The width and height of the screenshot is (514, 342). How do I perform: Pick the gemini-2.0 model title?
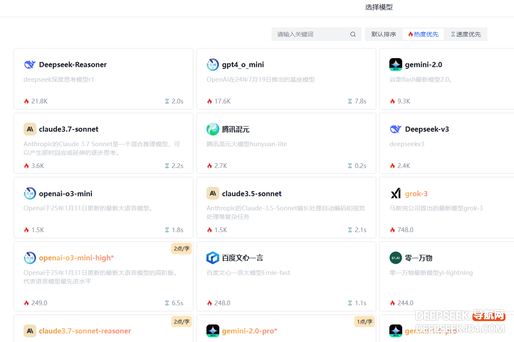pos(424,65)
